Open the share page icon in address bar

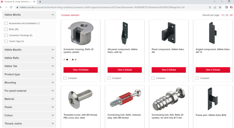(215, 7)
